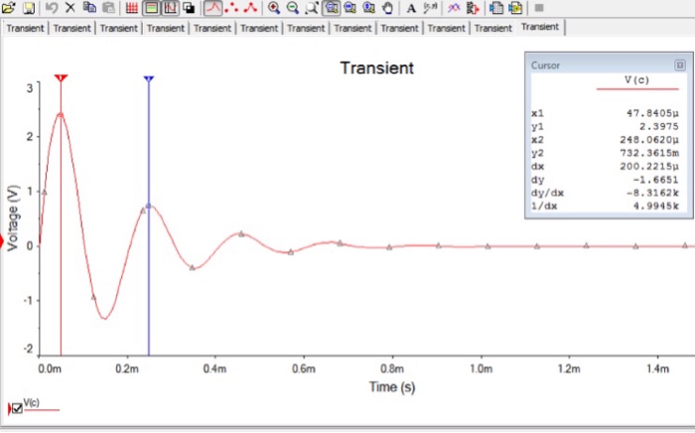Copy the graph using the copy icon

[90, 7]
